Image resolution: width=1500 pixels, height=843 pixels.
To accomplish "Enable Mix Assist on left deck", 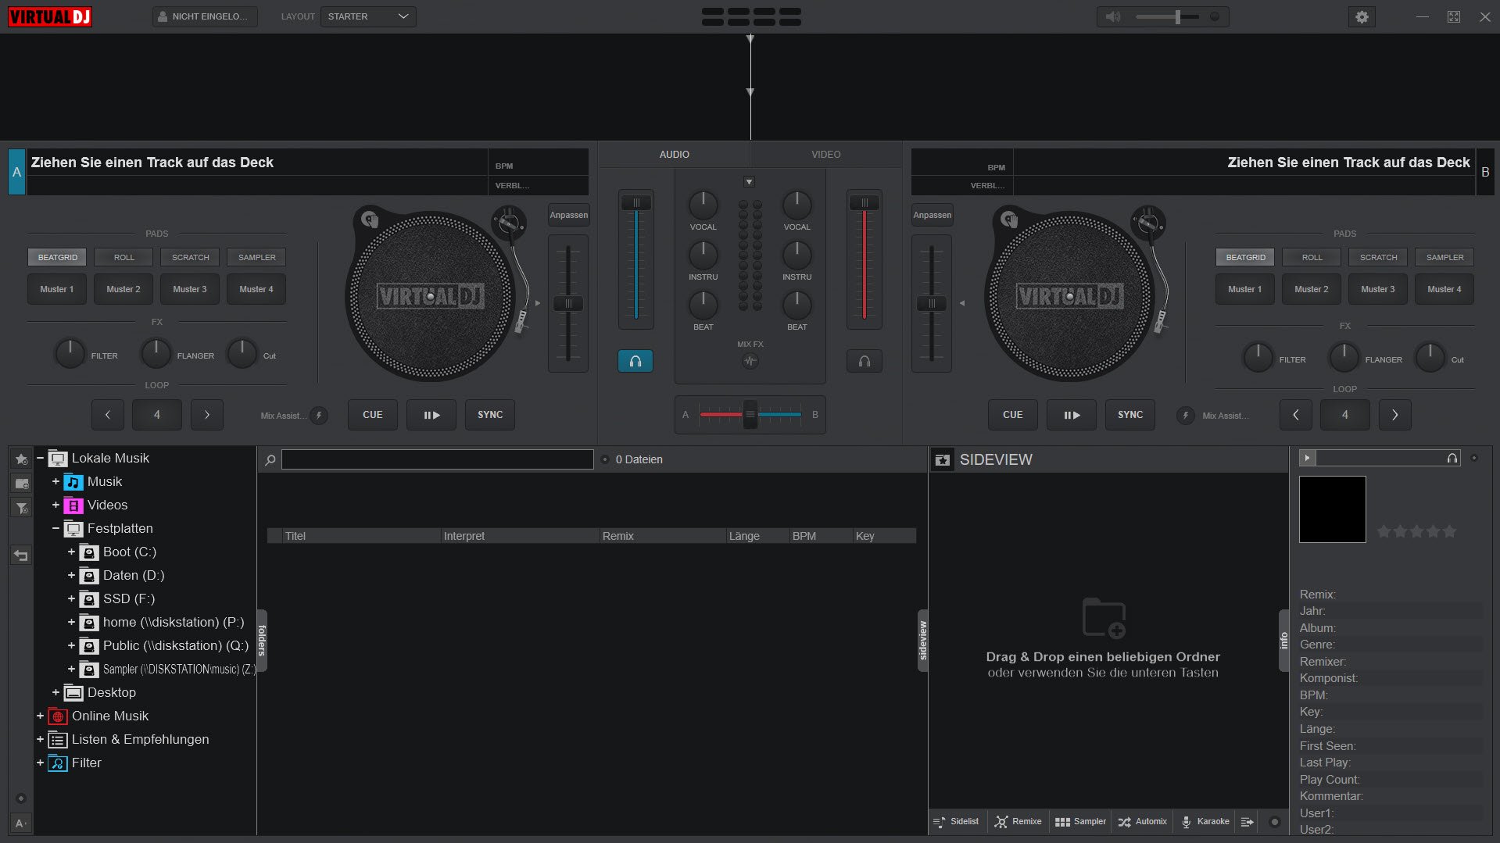I will 319,416.
